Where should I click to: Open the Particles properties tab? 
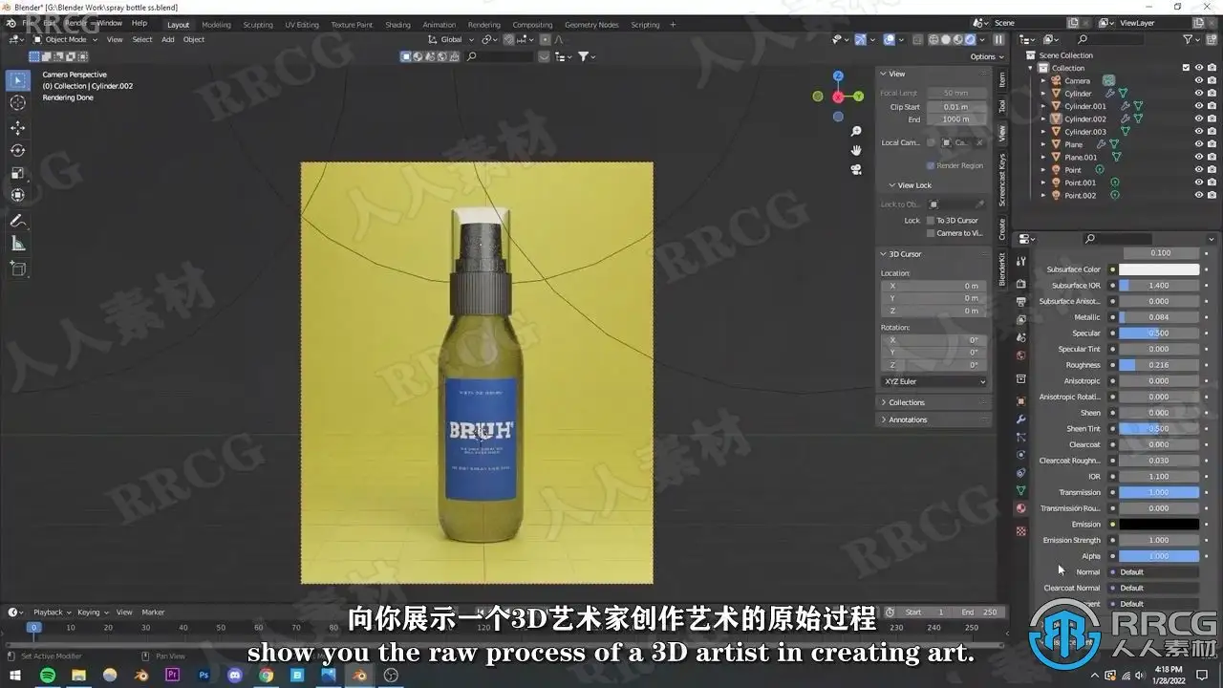tap(1020, 437)
